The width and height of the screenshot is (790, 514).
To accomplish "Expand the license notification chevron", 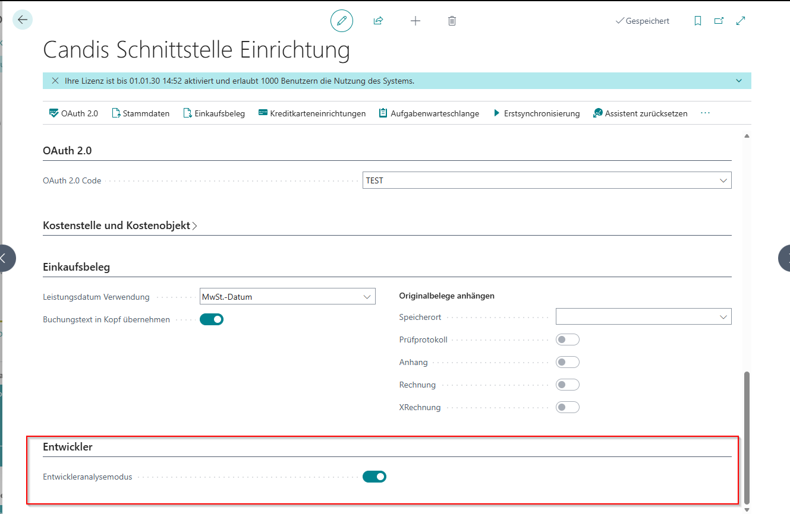I will click(739, 81).
